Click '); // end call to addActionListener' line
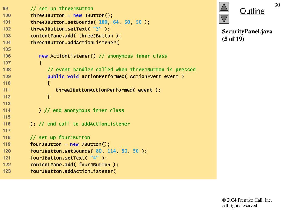 [x=80, y=124]
